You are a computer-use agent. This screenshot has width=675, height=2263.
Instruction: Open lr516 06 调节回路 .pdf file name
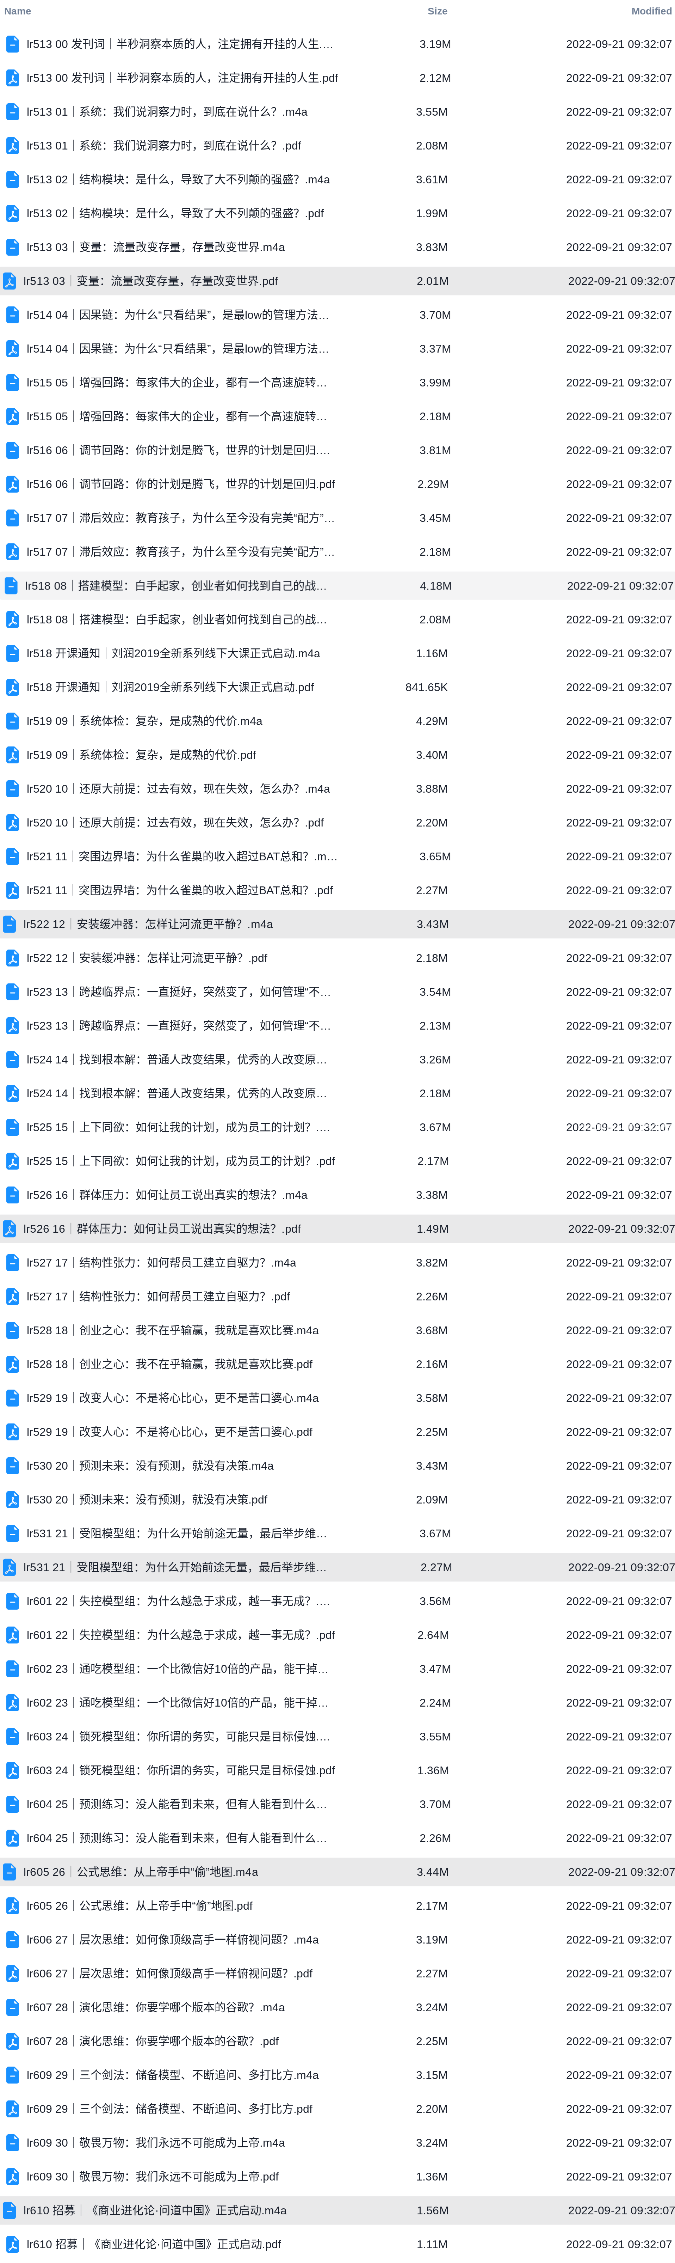181,484
